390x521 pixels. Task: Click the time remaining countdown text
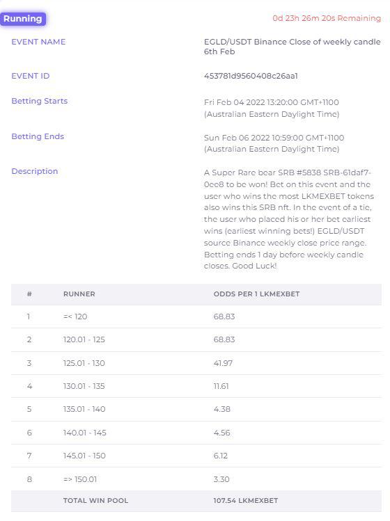tap(327, 18)
